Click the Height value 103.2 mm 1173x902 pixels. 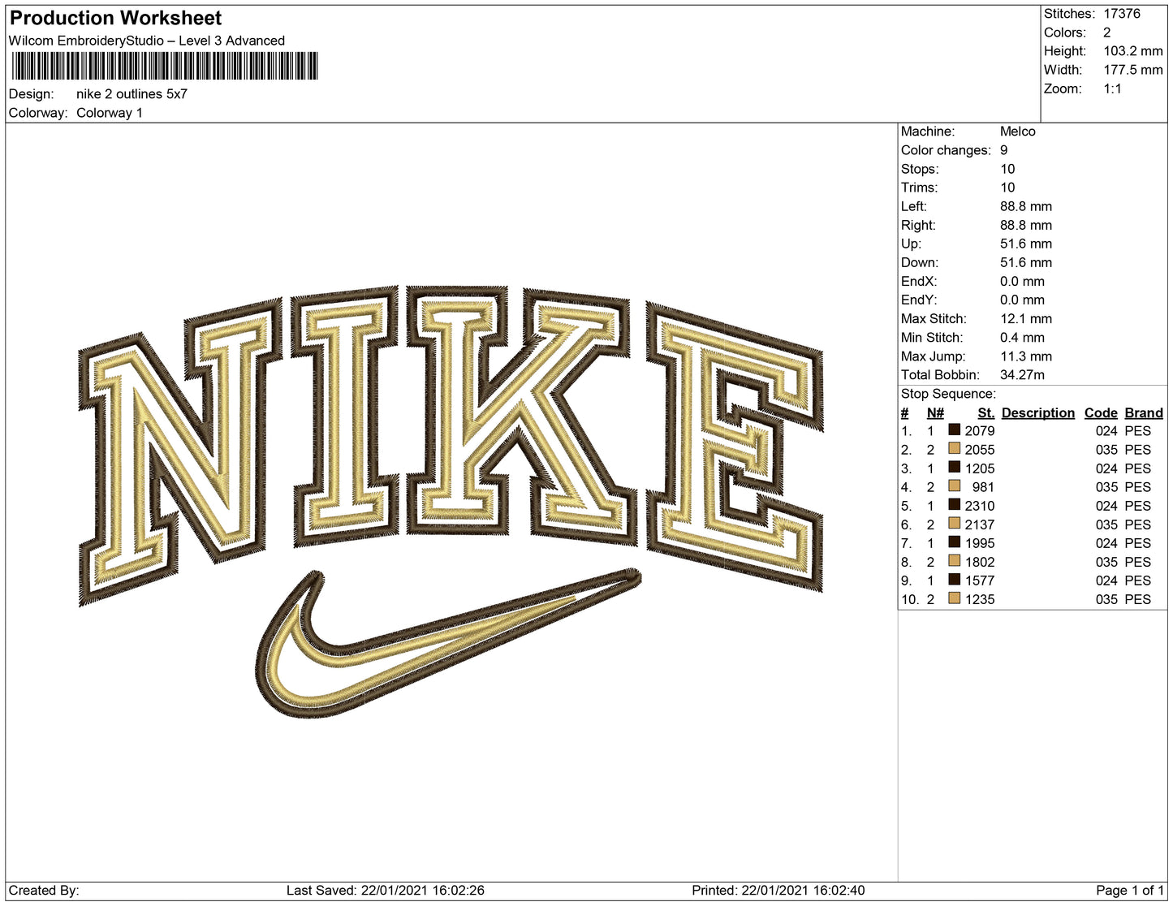pos(1133,51)
